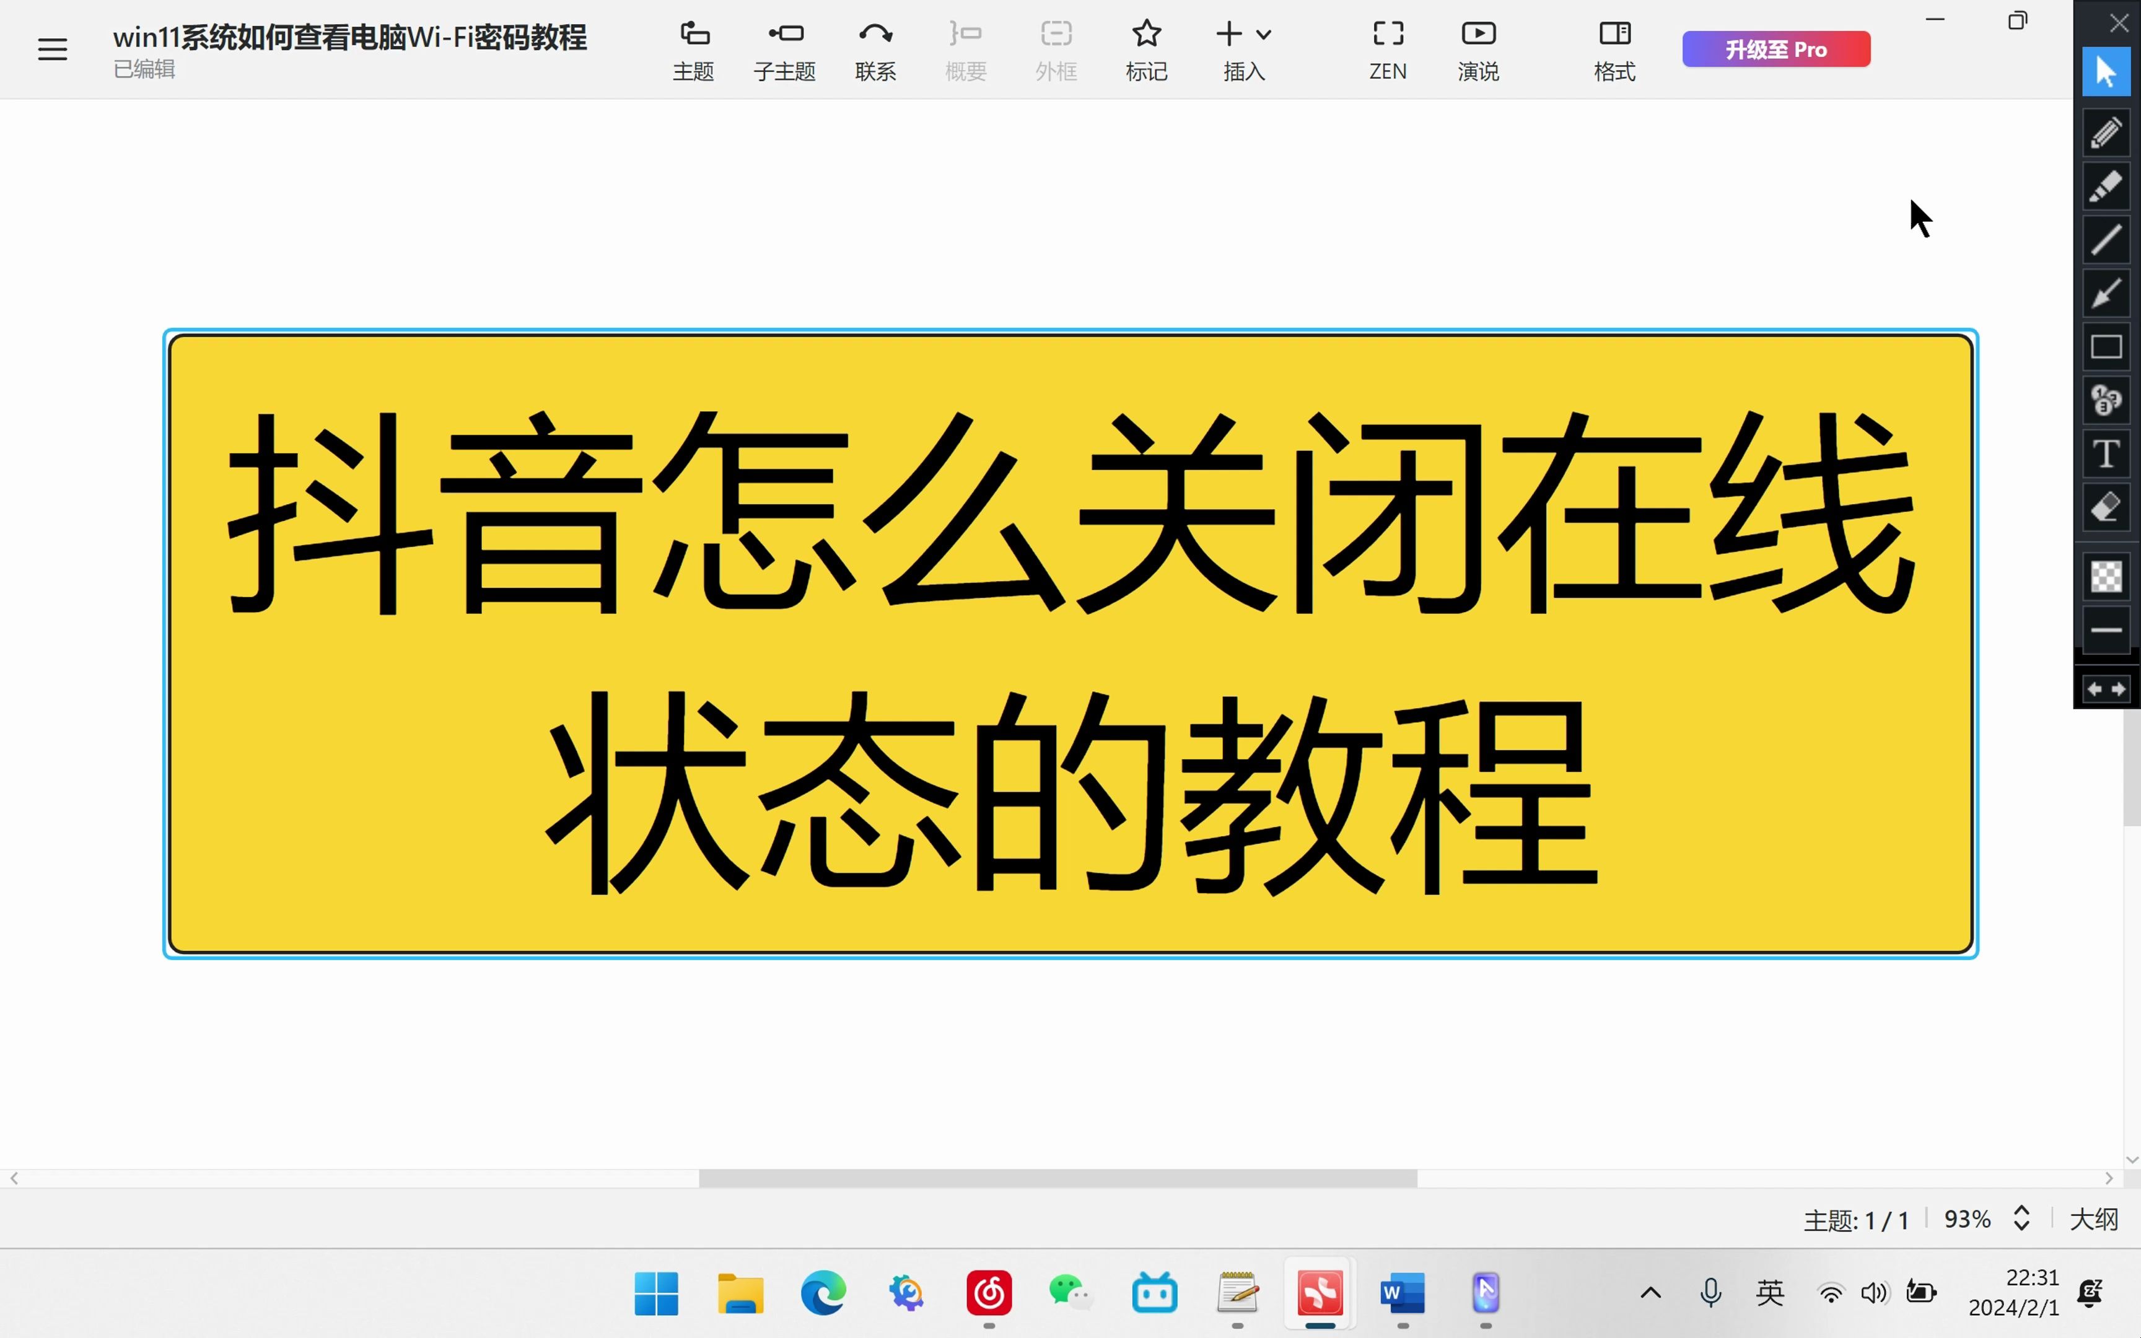
Task: Show hidden tray icons chevron
Action: click(1651, 1294)
